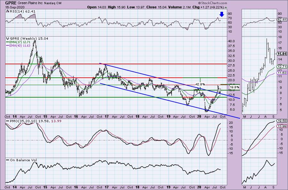Image resolution: width=288 pixels, height=190 pixels.
Task: Click the green up-triangle change indicator
Action: [226, 7]
